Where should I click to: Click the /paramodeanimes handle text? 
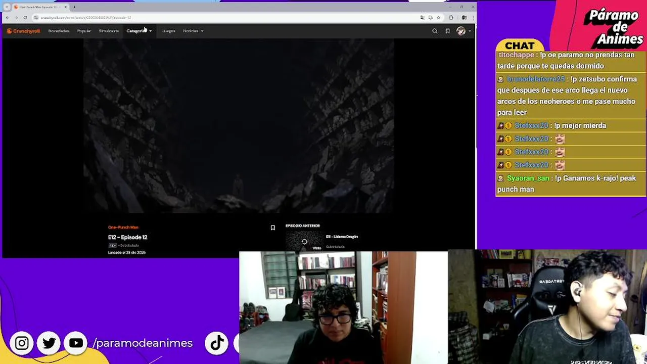(x=143, y=343)
